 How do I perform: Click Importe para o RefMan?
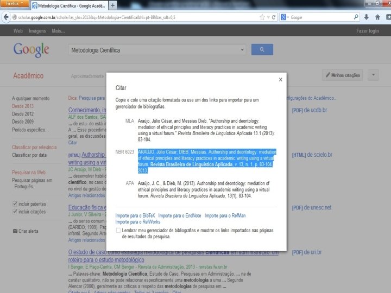225,215
